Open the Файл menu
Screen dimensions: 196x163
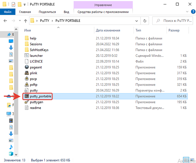pos(8,12)
